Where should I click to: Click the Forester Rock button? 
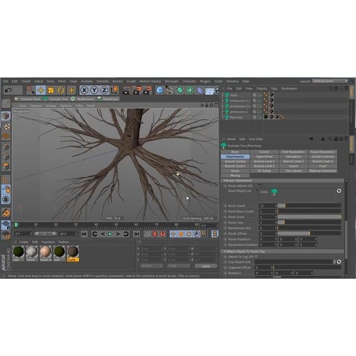pos(28,99)
